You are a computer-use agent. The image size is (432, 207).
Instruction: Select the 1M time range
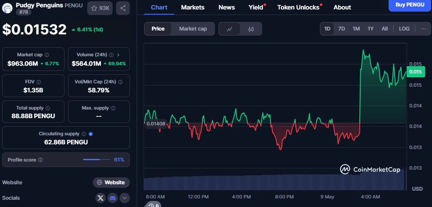tap(356, 29)
